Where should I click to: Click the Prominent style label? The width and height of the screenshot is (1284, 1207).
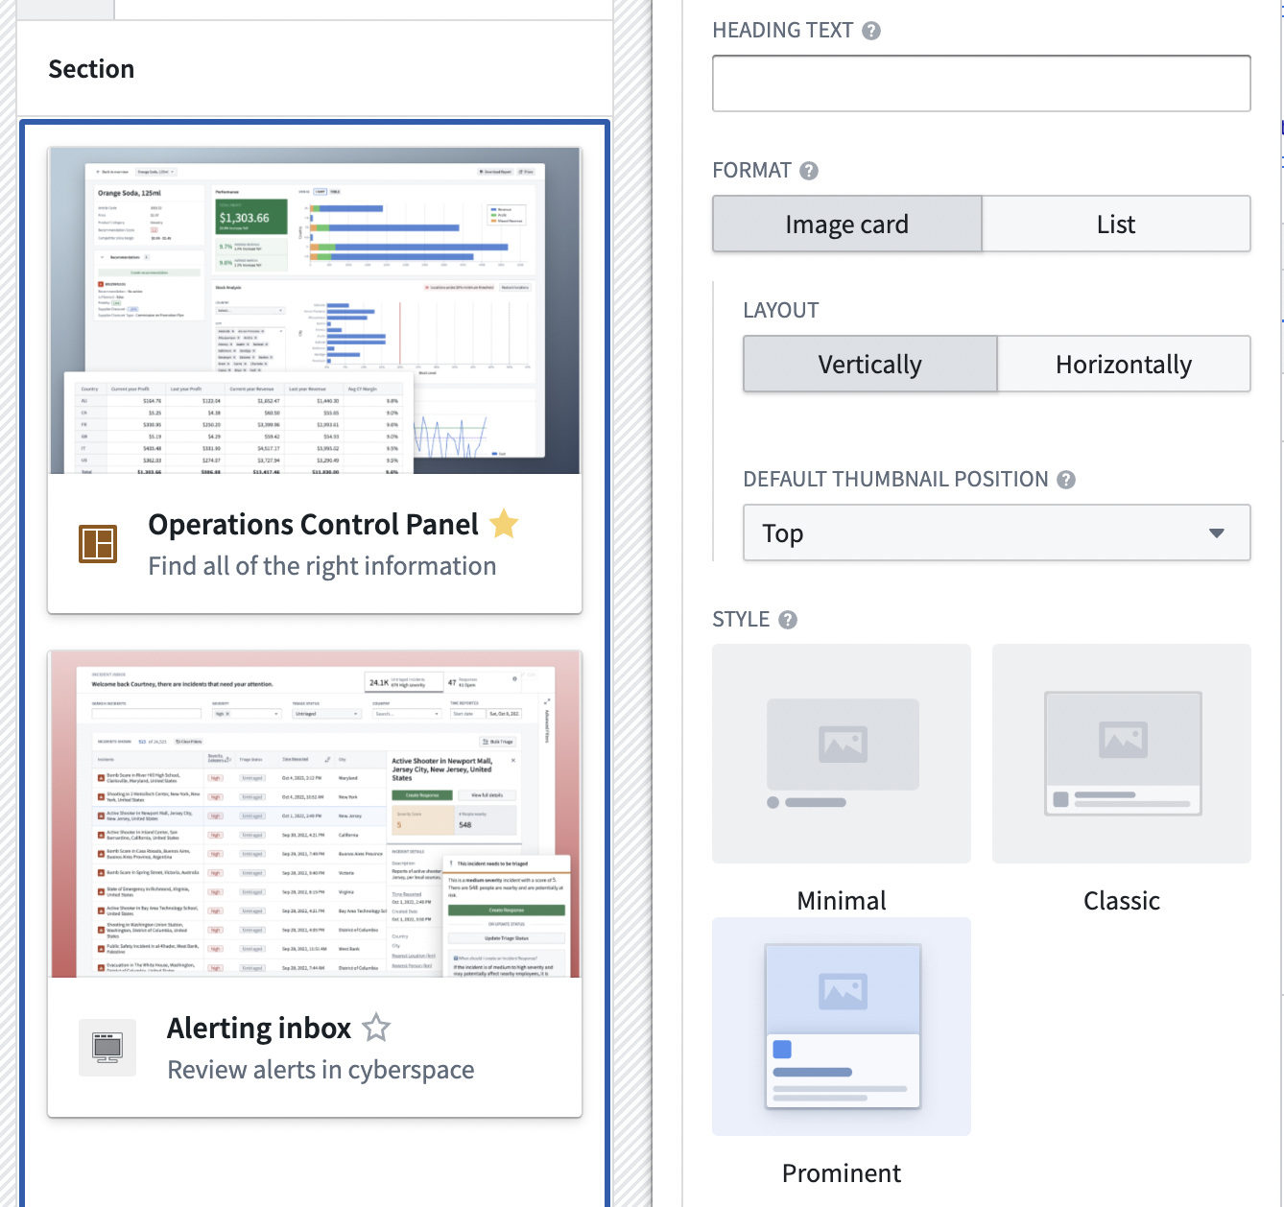[842, 1173]
